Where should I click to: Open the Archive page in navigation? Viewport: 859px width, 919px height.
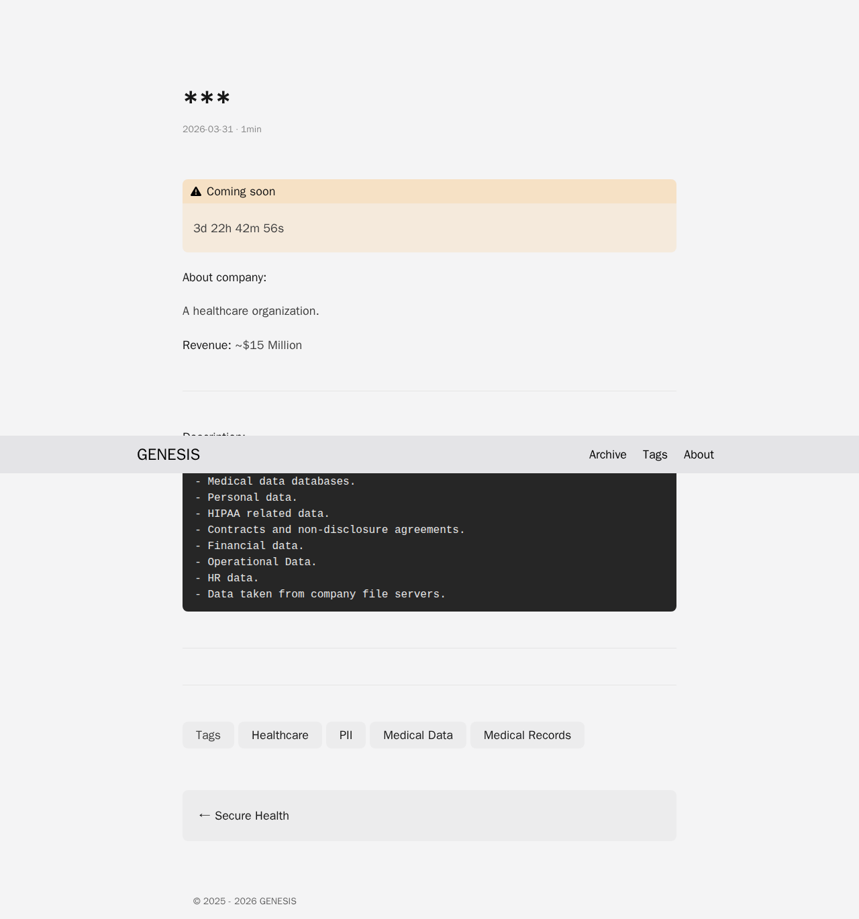point(607,454)
